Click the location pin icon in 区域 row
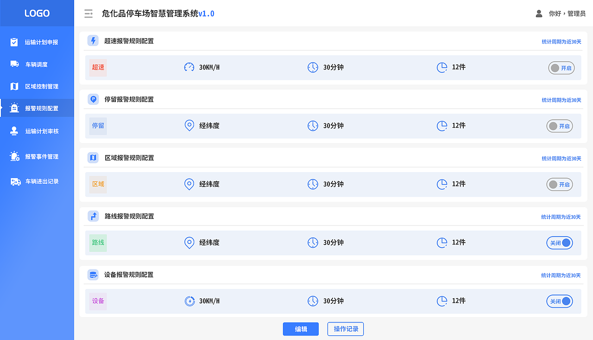Image resolution: width=593 pixels, height=340 pixels. (x=189, y=184)
